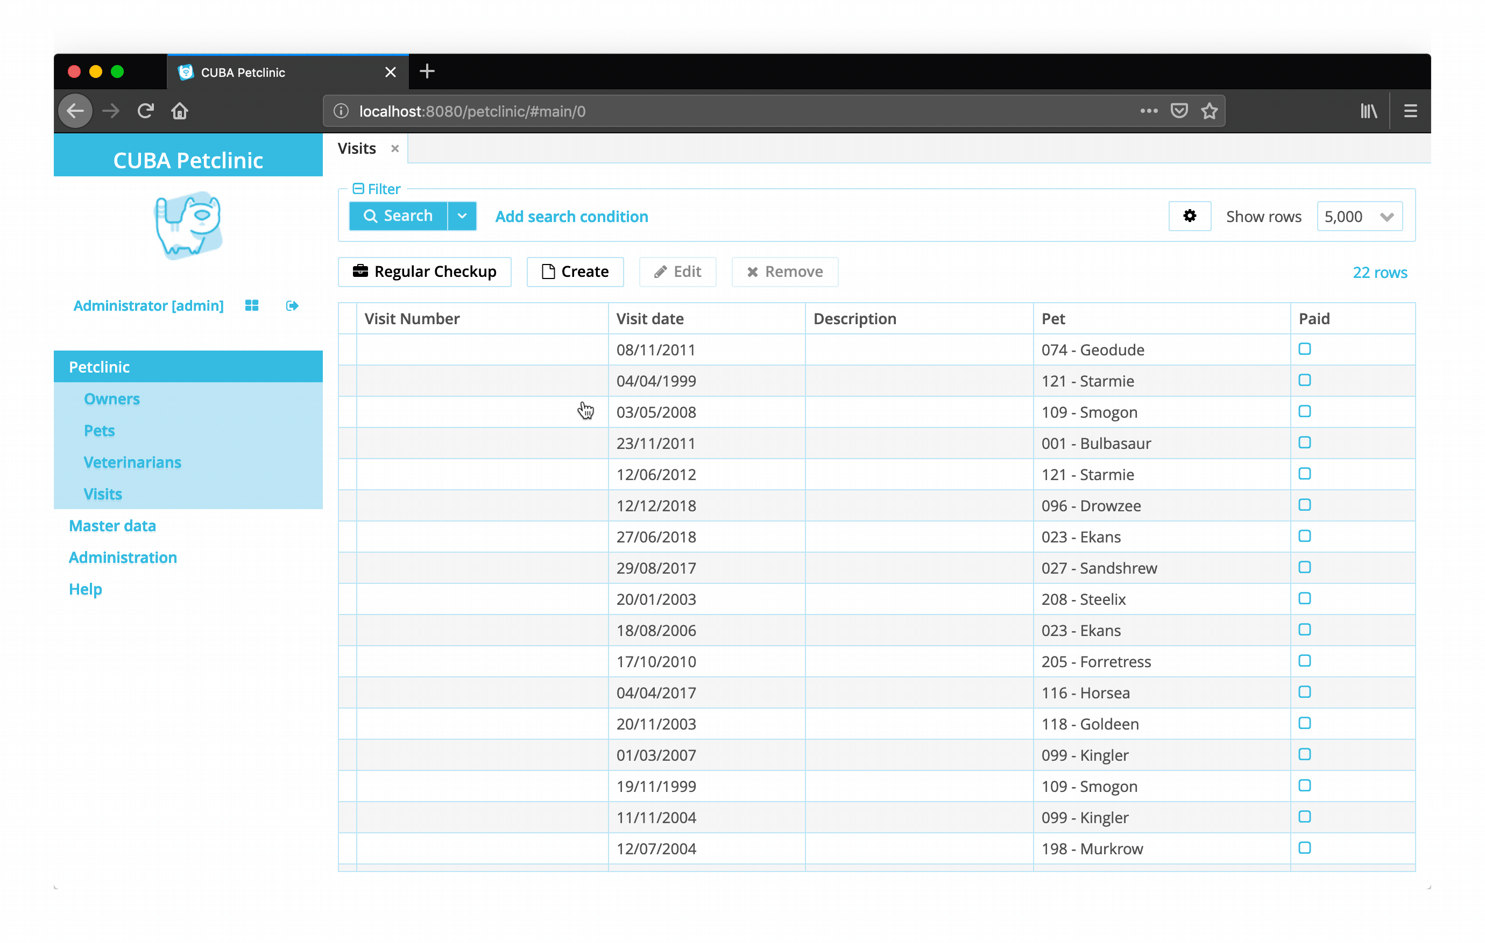Open Veterinarians in the sidebar menu
This screenshot has width=1485, height=943.
132,462
